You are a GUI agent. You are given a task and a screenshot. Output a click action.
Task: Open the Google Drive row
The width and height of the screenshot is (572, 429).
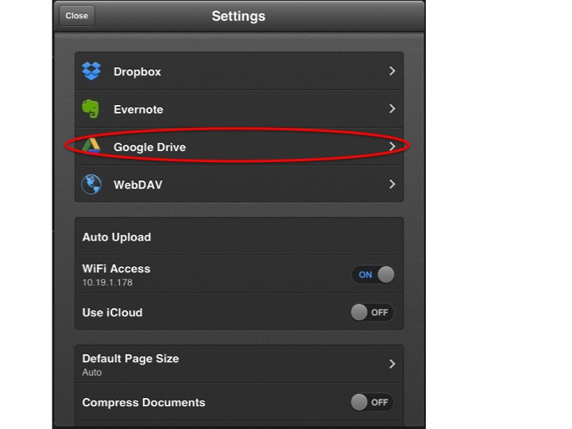pyautogui.click(x=238, y=147)
